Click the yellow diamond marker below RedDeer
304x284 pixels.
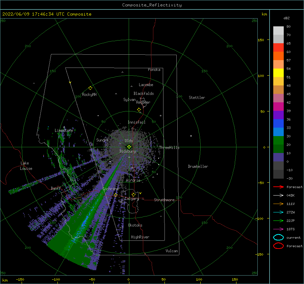pos(139,110)
